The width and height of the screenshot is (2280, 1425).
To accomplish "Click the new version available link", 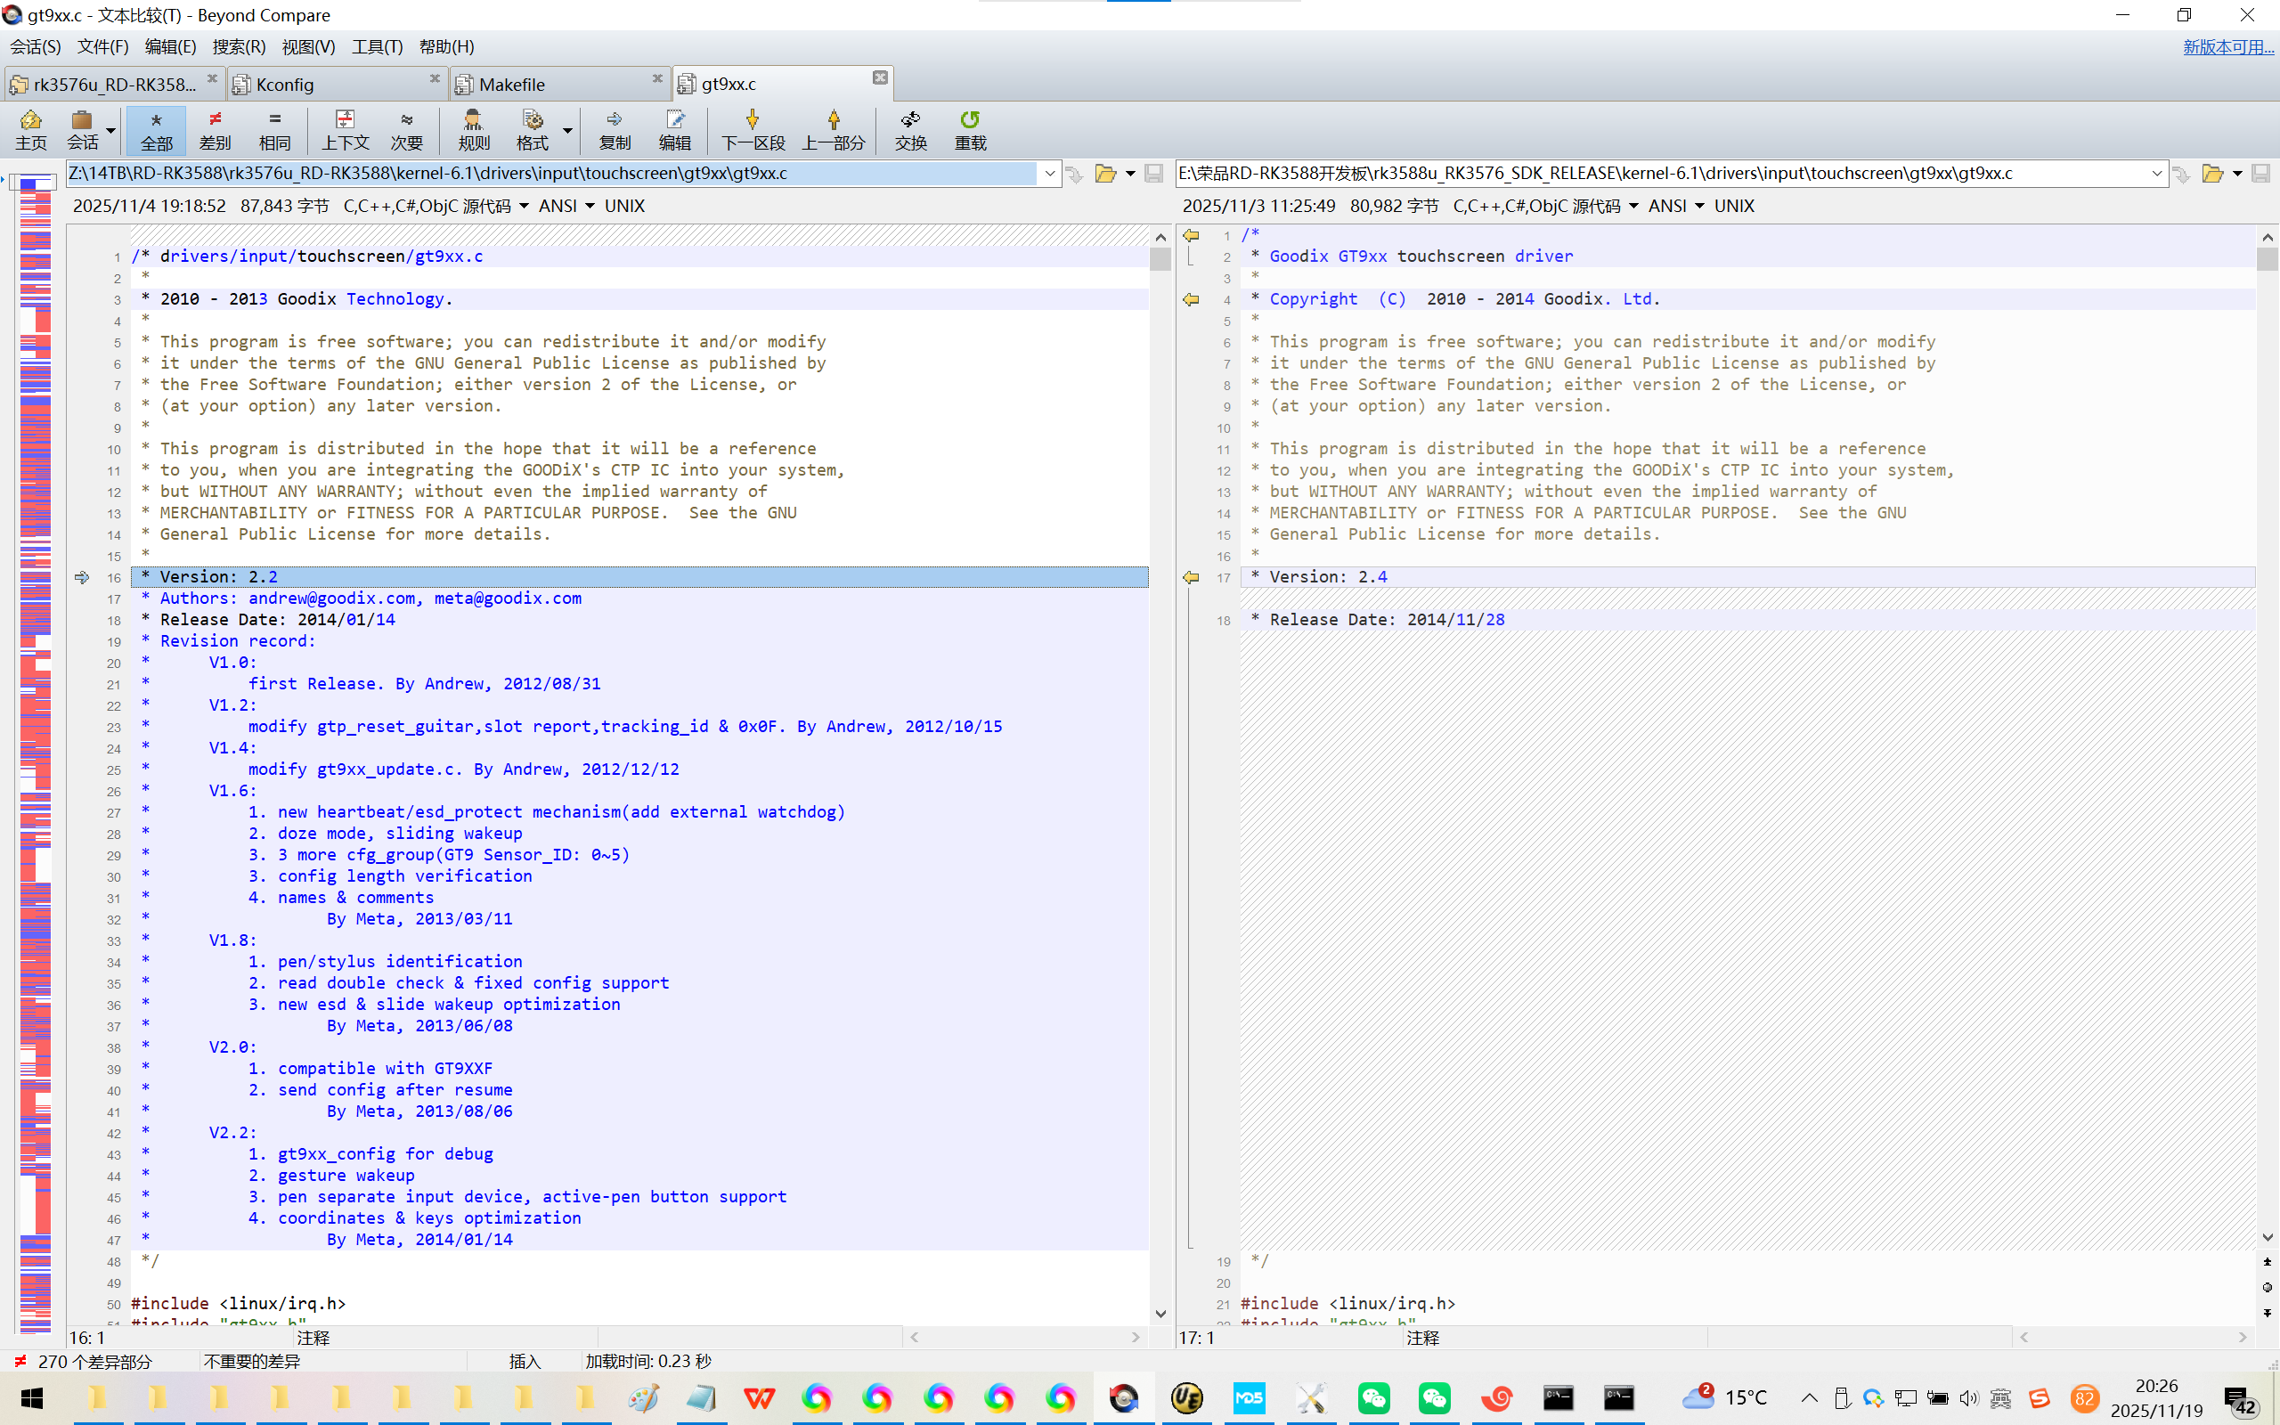I will 2227,46.
